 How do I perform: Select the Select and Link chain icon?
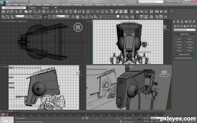pyautogui.click(x=3, y=17)
